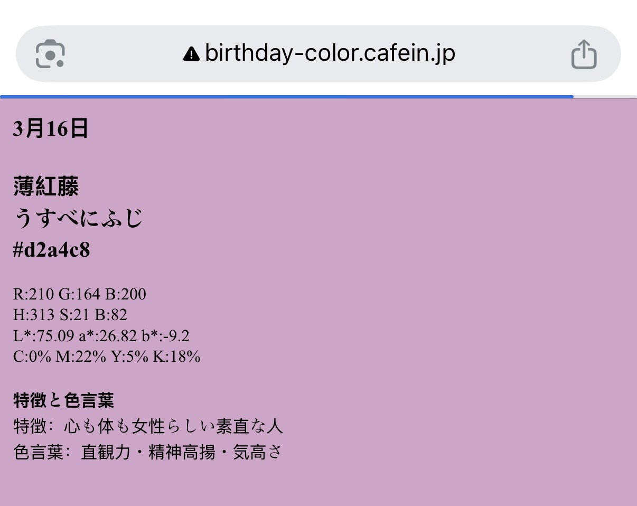This screenshot has width=637, height=506.
Task: Tap the word 精神高揚
Action: click(x=182, y=452)
